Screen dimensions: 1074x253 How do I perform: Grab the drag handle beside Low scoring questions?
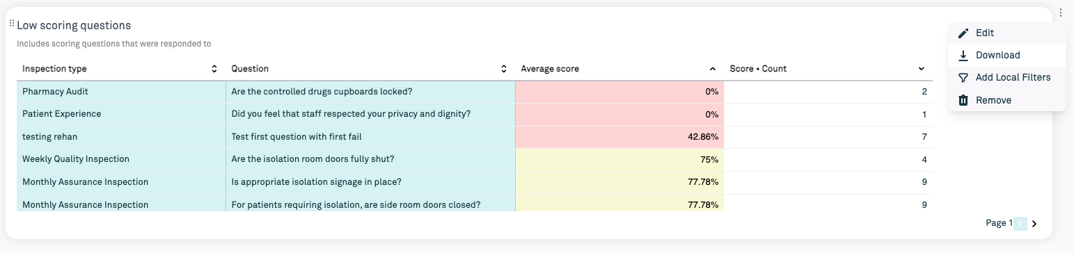[12, 24]
